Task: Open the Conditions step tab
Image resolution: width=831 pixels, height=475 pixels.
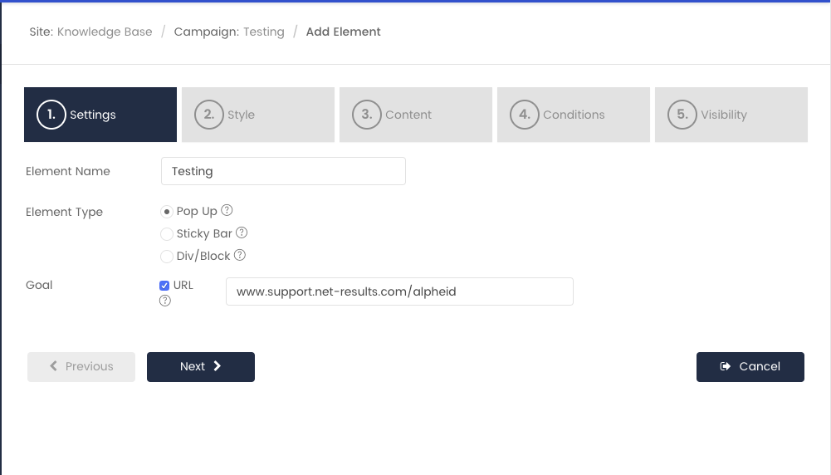Action: coord(574,115)
